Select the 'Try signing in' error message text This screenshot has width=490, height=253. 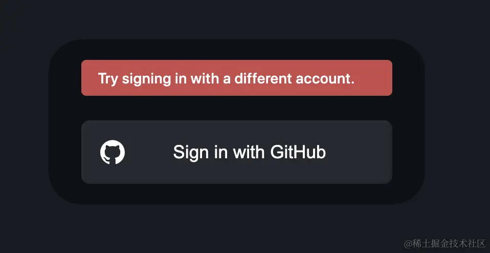tap(226, 79)
